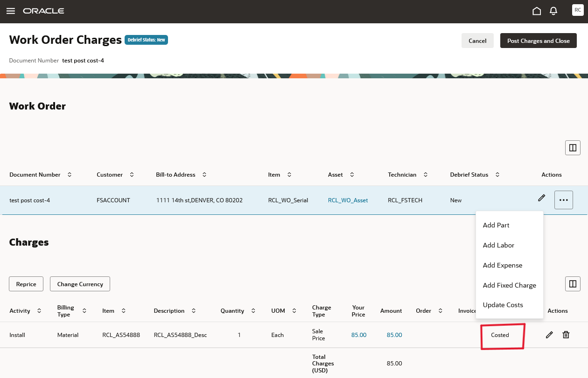Go home using the house icon
The image size is (588, 378).
coord(537,10)
